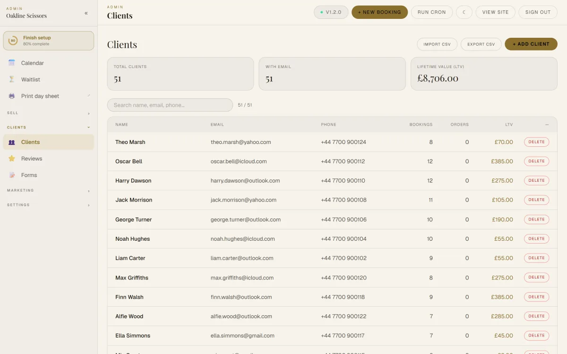Sign out of the admin
This screenshot has width=567, height=354.
(538, 12)
